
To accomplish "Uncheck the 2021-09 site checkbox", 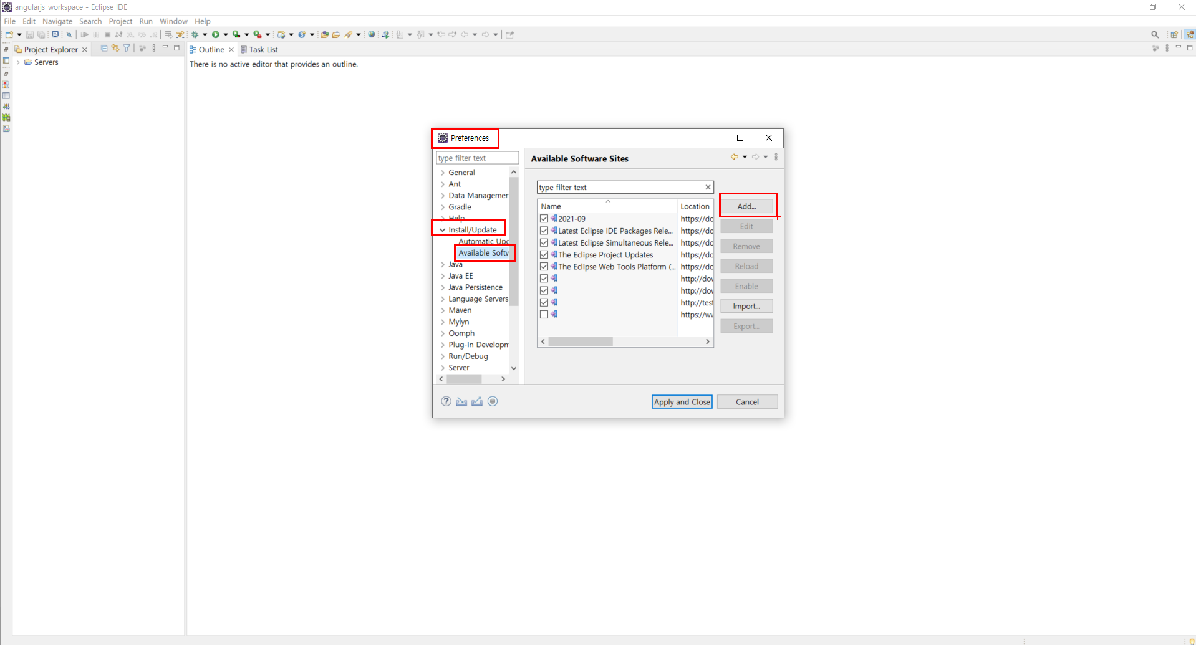I will [x=544, y=219].
